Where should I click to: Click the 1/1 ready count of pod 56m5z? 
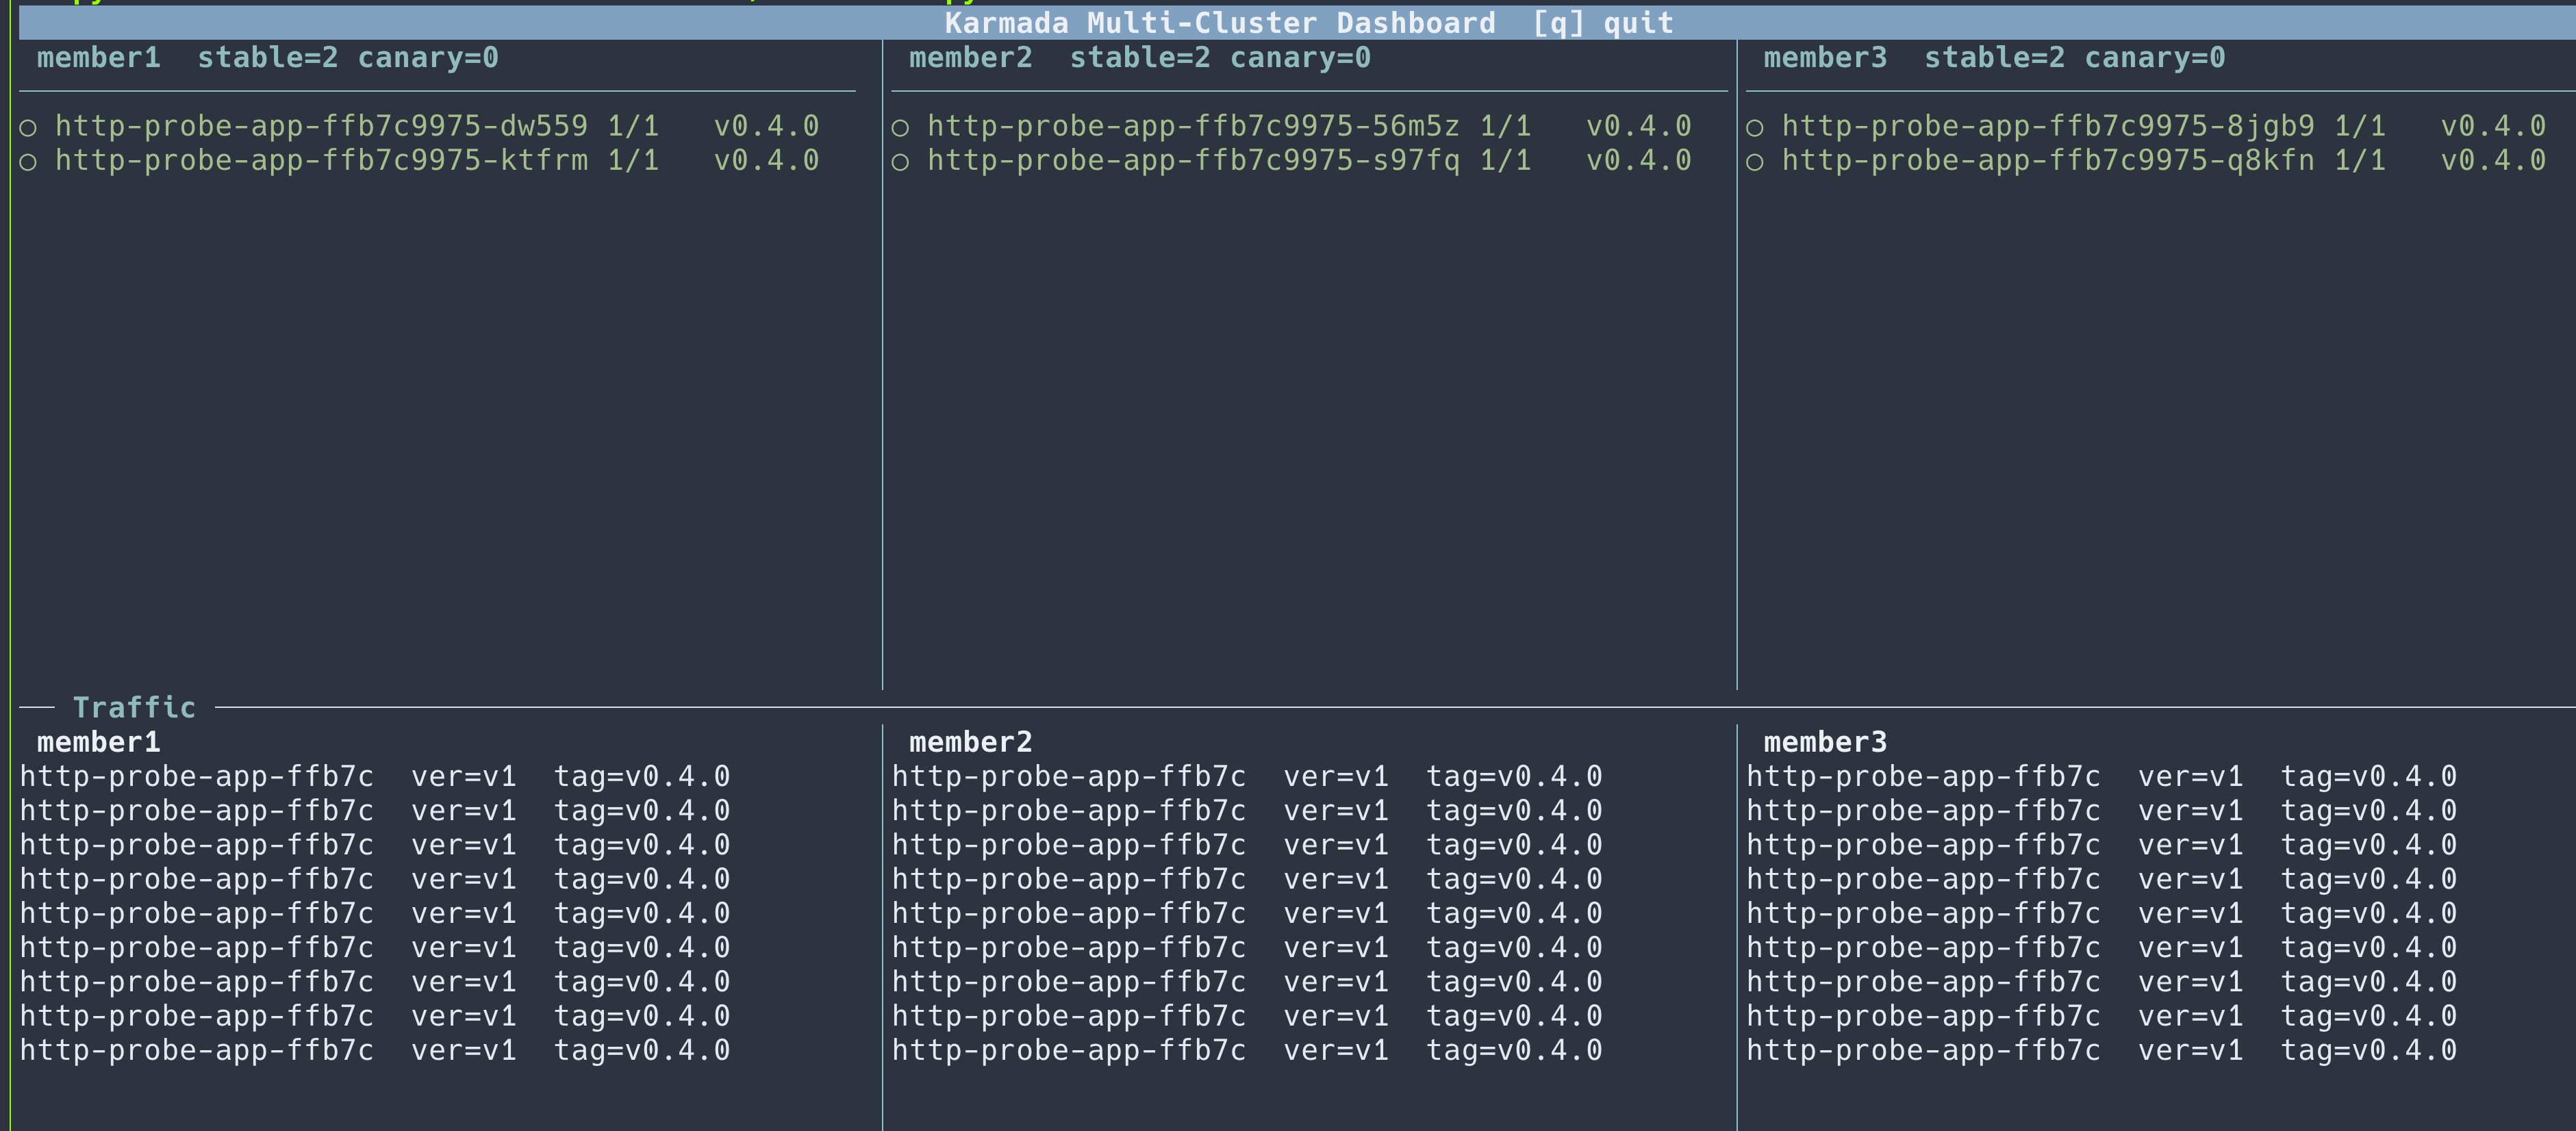1505,126
